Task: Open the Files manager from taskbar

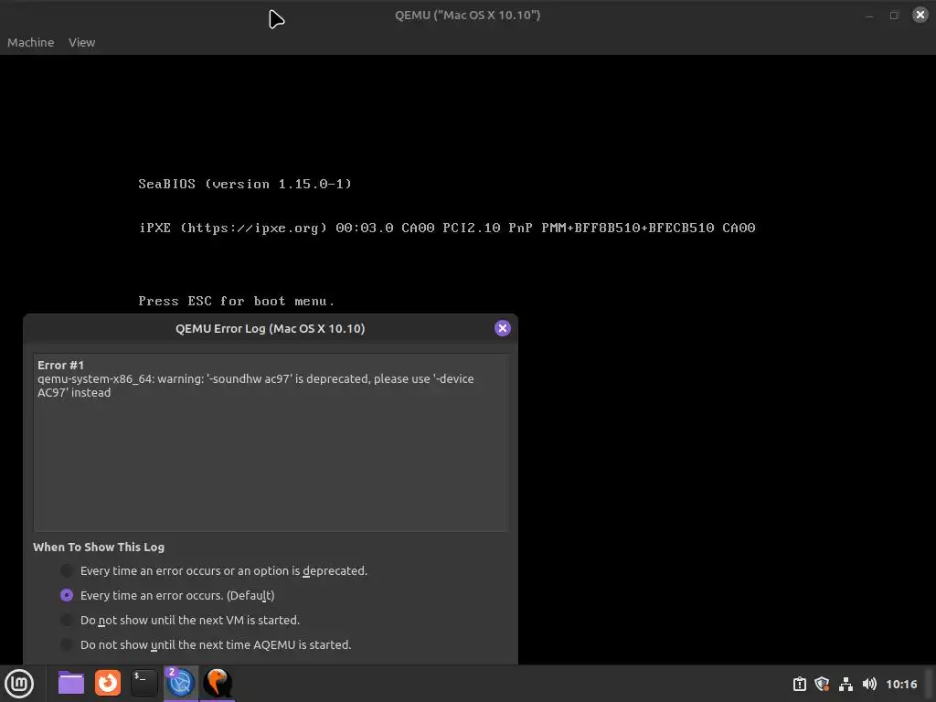Action: 71,684
